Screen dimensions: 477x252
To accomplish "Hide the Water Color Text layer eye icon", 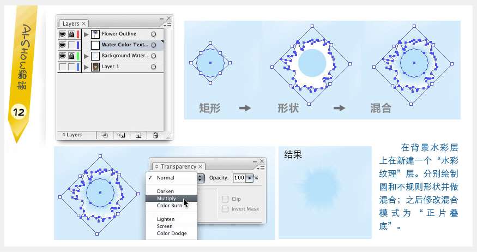I will click(x=62, y=45).
